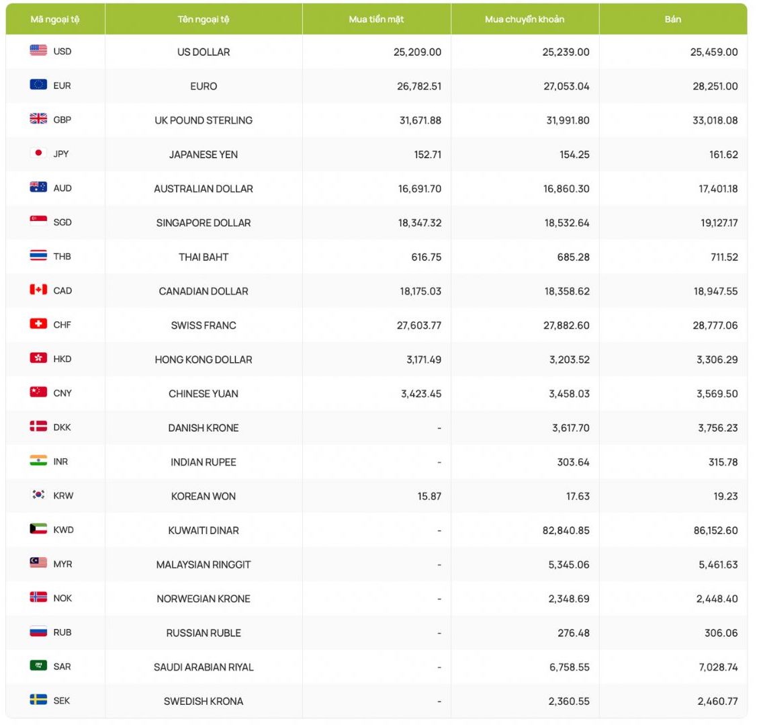Image resolution: width=757 pixels, height=725 pixels.
Task: Click the 'Tên ngoại tệ' column header
Action: tap(204, 19)
